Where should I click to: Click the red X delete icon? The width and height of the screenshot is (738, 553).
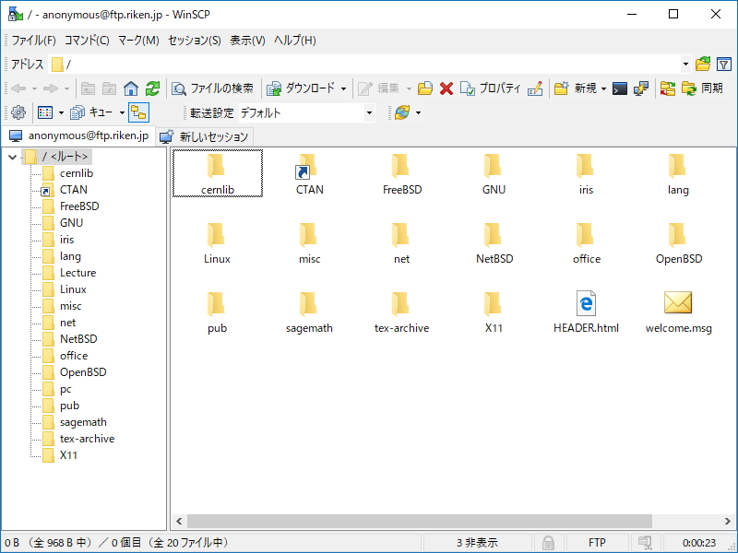click(x=446, y=88)
